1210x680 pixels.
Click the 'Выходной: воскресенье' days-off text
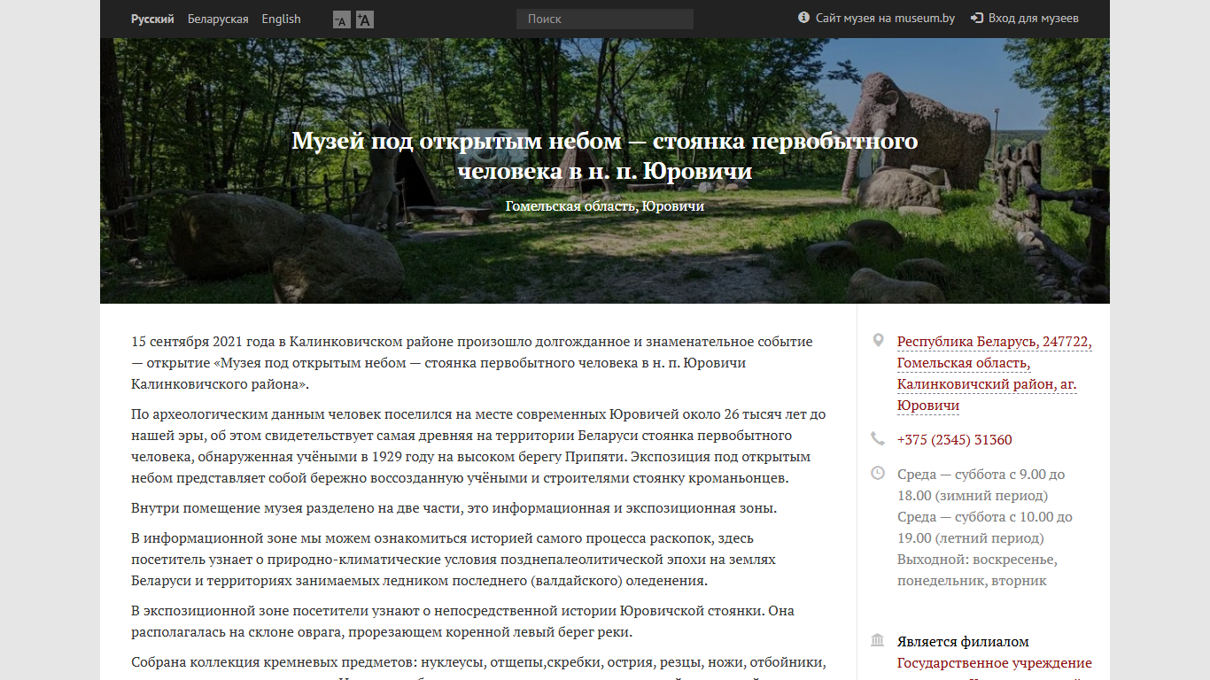(977, 570)
